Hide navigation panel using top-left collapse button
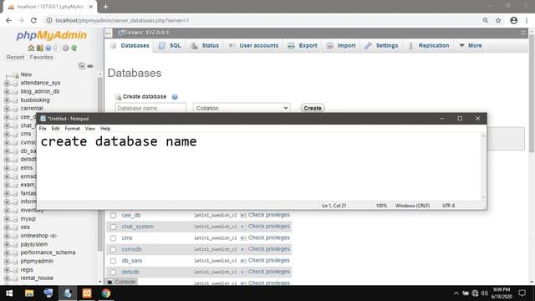Screen dimensions: 535x301 pos(108,33)
